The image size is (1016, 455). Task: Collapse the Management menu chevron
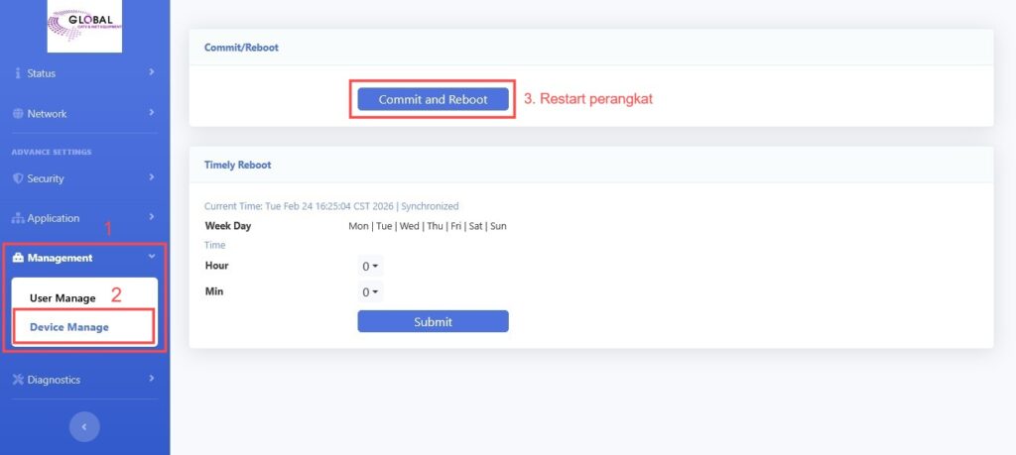click(152, 258)
